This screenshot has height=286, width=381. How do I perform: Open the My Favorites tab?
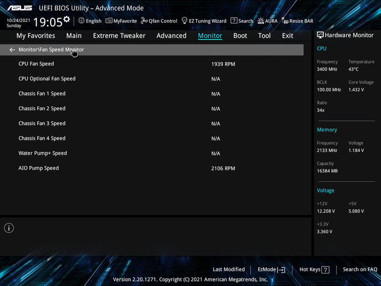(36, 36)
